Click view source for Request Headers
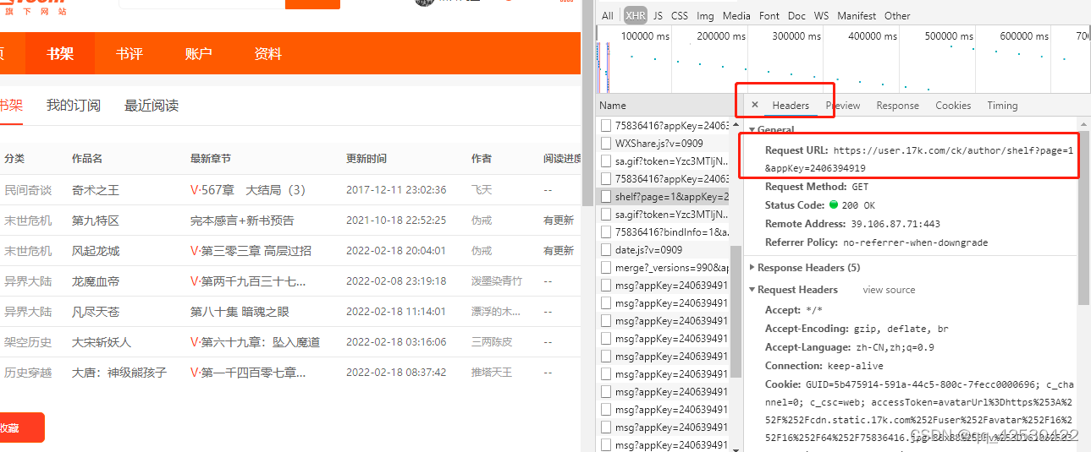Image resolution: width=1091 pixels, height=452 pixels. click(x=889, y=290)
